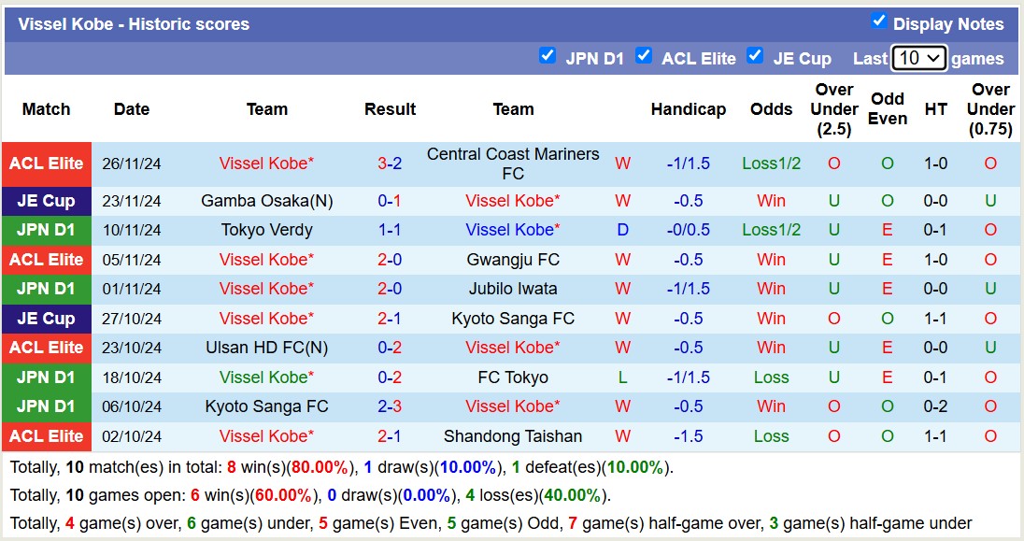Click the Handicap column header
Screen dimensions: 1024x541
point(689,109)
